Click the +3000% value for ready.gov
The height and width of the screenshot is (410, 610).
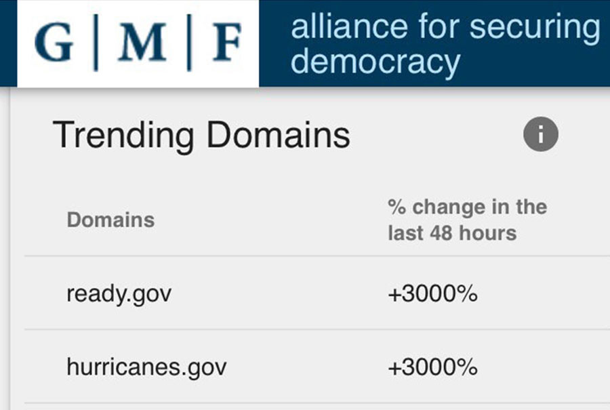432,293
